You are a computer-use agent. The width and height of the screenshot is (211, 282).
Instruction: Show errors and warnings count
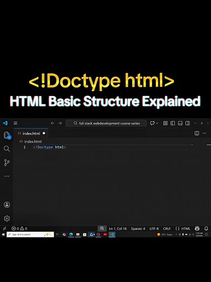(19, 228)
